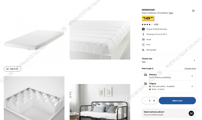Decrease quantity with the minus button

click(x=145, y=101)
